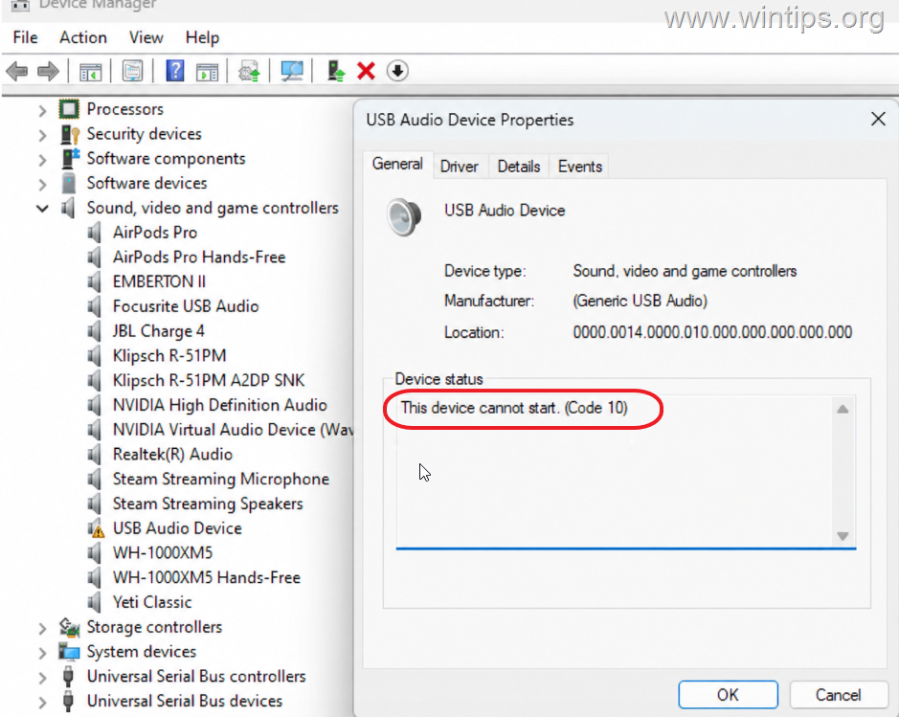Click the red X Uninstall device icon
Image resolution: width=899 pixels, height=717 pixels.
tap(366, 72)
